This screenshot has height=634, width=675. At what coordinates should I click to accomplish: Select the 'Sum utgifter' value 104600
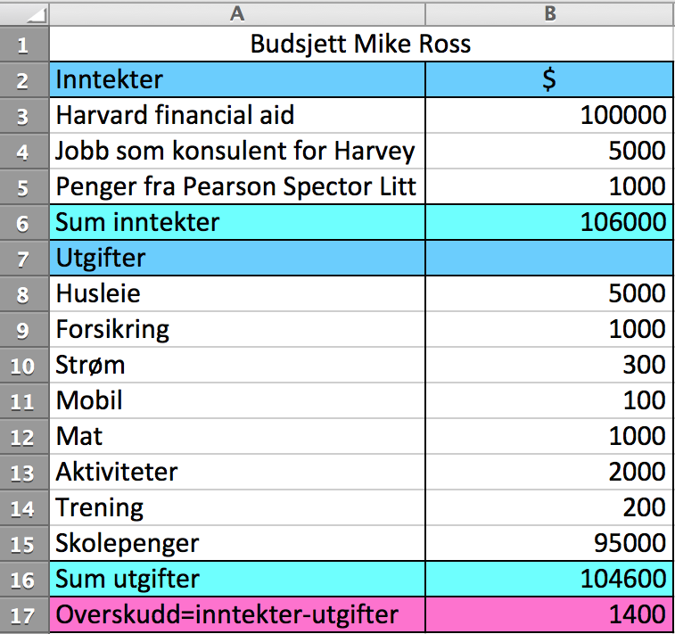pos(549,579)
